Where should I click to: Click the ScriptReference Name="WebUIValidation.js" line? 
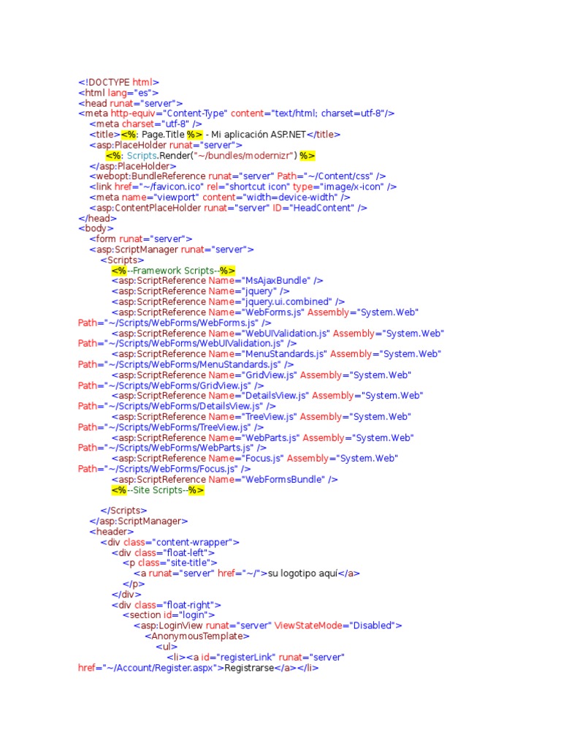pos(278,334)
